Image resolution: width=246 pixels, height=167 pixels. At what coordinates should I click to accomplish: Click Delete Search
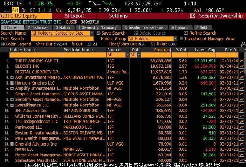(150, 33)
